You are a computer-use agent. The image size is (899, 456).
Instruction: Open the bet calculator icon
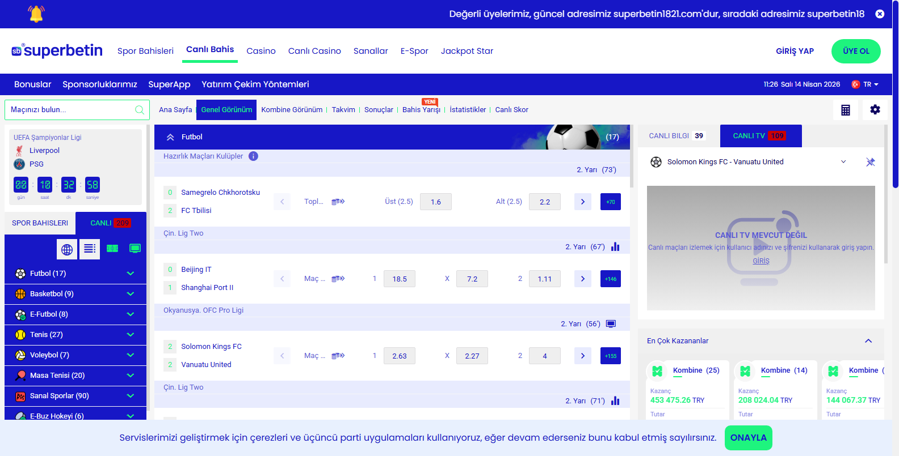click(x=846, y=110)
